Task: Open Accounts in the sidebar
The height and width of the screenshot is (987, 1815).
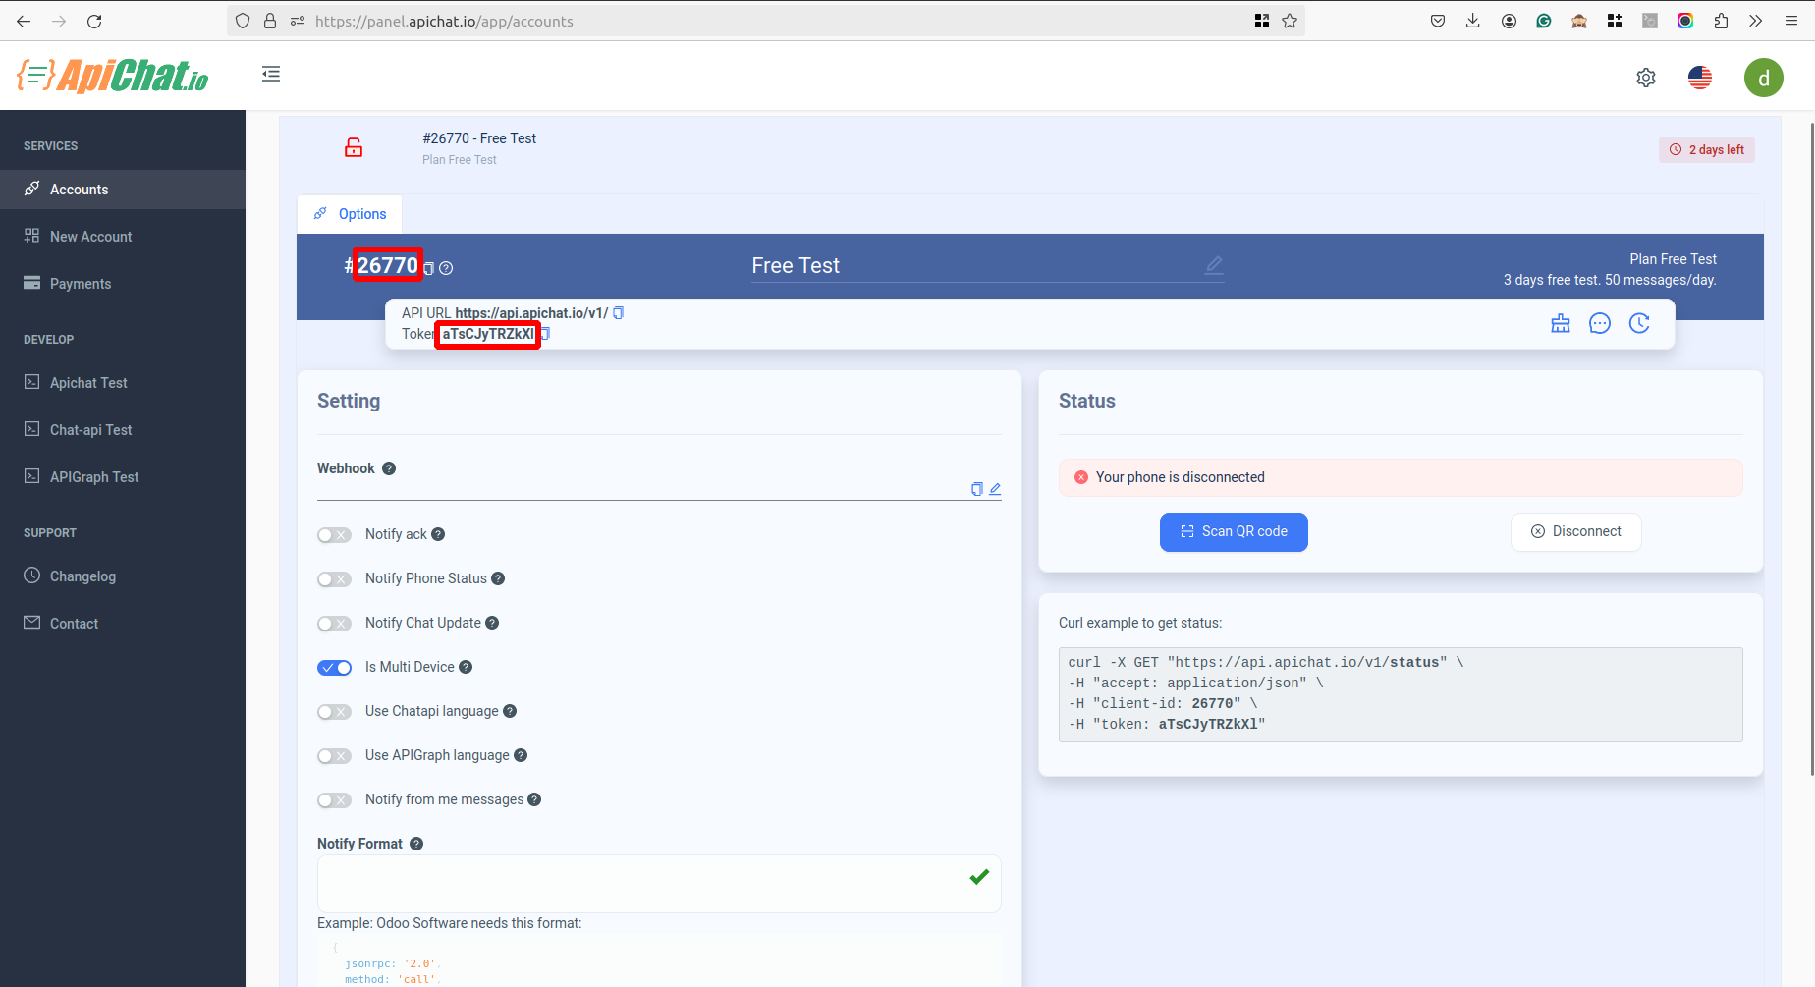Action: coord(123,190)
